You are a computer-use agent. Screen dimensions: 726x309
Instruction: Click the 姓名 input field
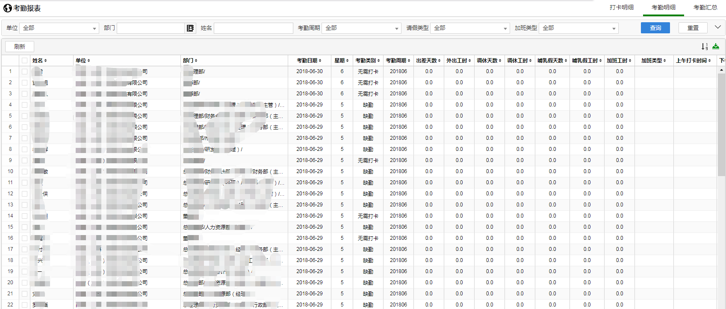(x=254, y=28)
